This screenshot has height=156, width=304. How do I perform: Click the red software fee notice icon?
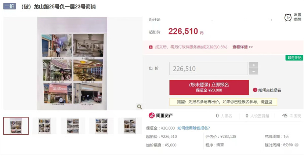(151, 47)
